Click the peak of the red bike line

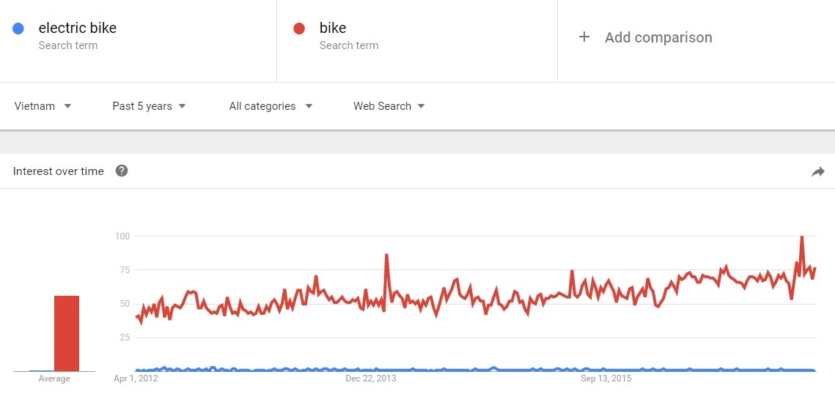pos(801,237)
